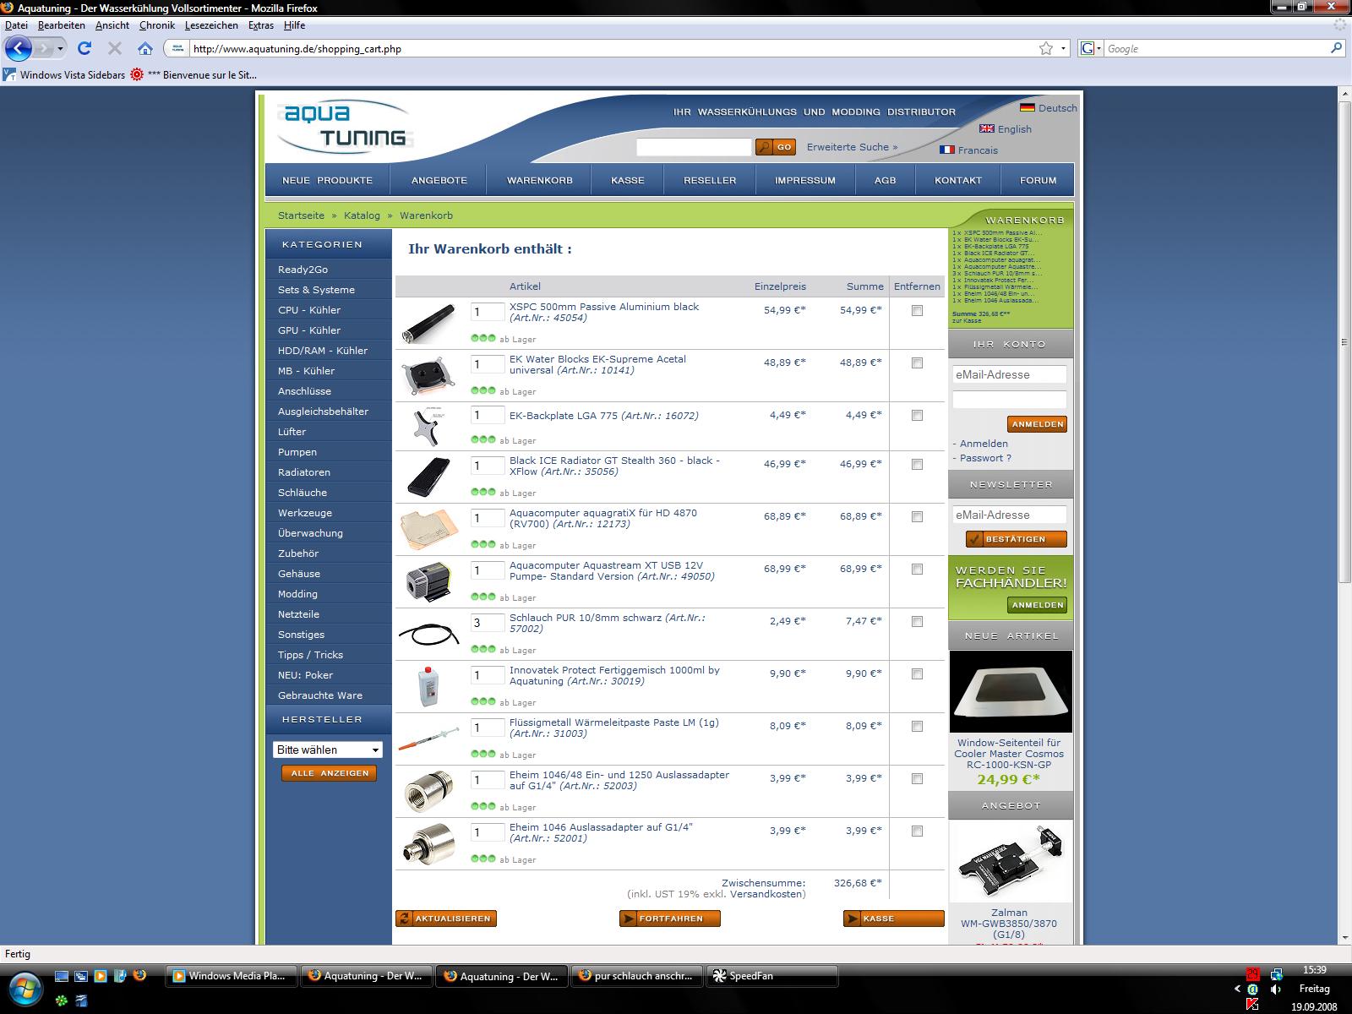The width and height of the screenshot is (1352, 1014).
Task: Check remove box for Schlauch PUR 10/8mm
Action: [x=917, y=622]
